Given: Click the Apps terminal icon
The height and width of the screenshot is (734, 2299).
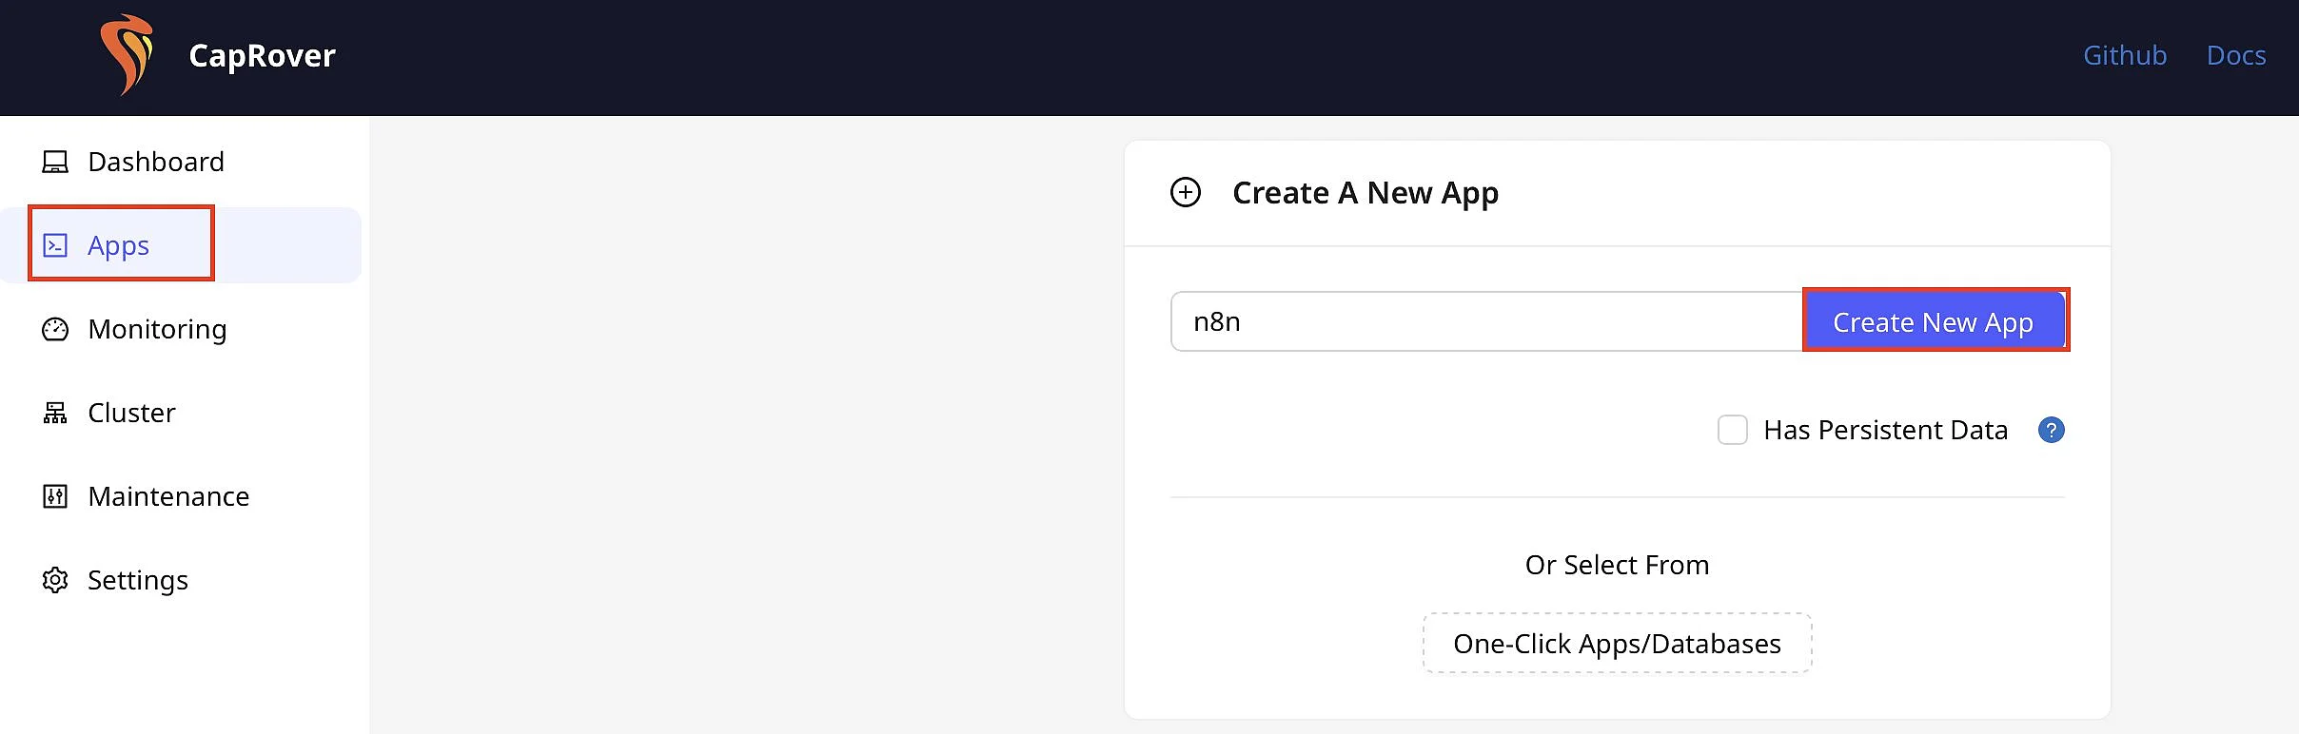Looking at the screenshot, I should coord(55,245).
